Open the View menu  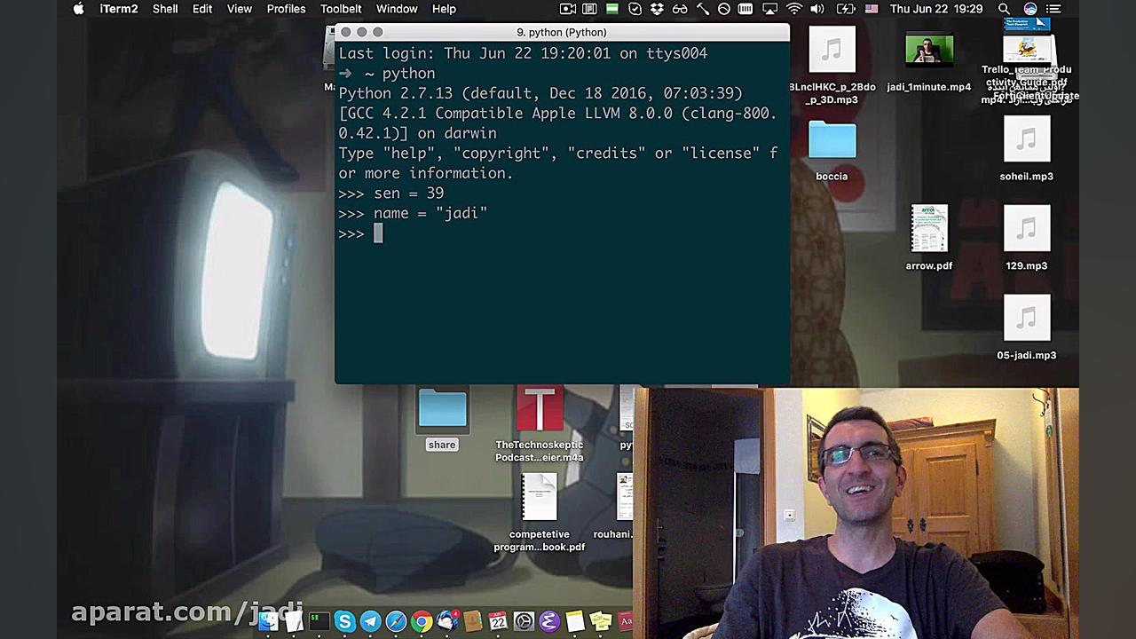tap(240, 9)
